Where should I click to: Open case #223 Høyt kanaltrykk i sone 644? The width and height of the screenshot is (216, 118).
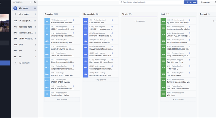(101, 61)
